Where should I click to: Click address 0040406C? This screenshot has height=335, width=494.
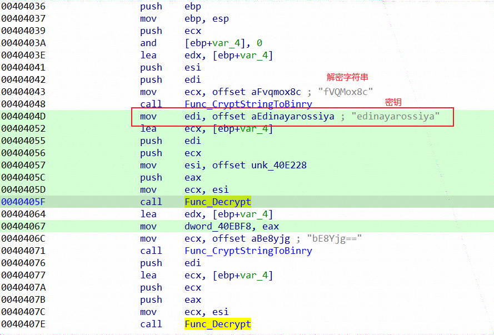(x=23, y=239)
